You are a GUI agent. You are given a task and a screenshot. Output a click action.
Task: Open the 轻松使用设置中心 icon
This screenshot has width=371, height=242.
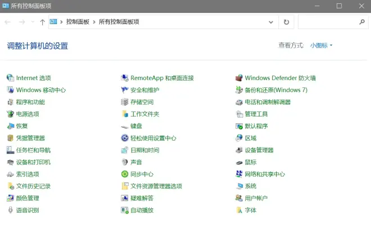tap(125, 138)
